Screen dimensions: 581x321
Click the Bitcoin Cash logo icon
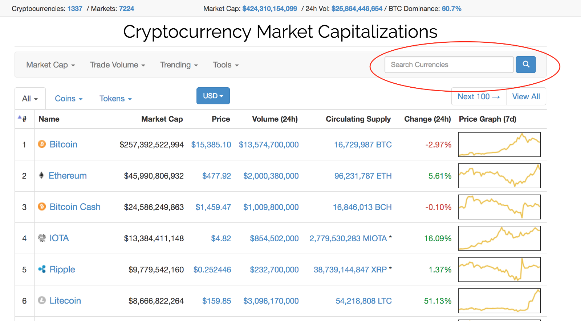(x=42, y=207)
